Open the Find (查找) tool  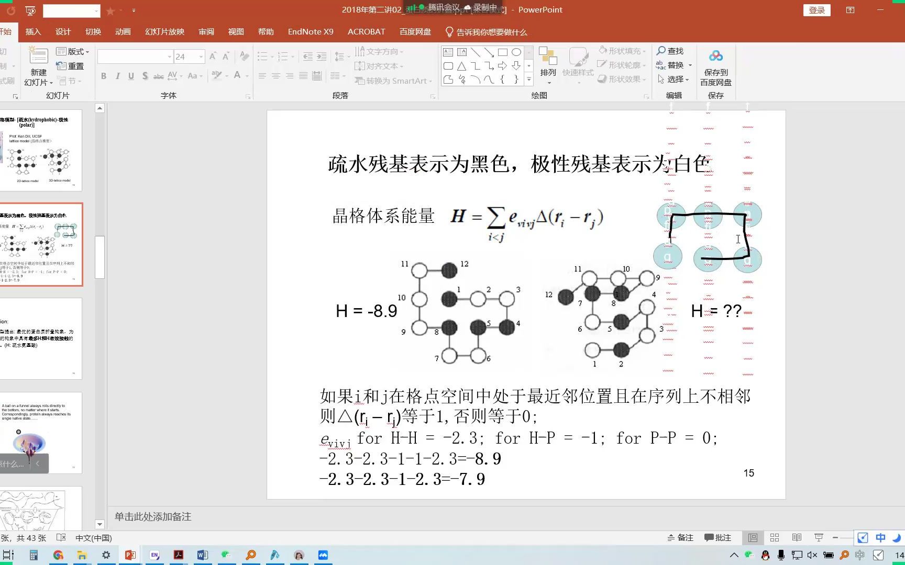coord(672,51)
